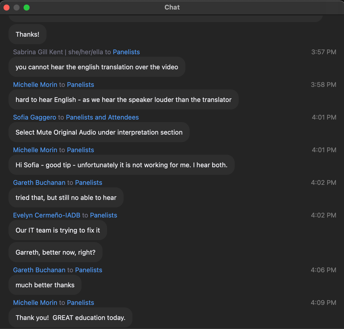Viewport: 344px width, 329px height.
Task: Open Panelists link beside Sabrina Gill Kent
Action: tap(126, 52)
